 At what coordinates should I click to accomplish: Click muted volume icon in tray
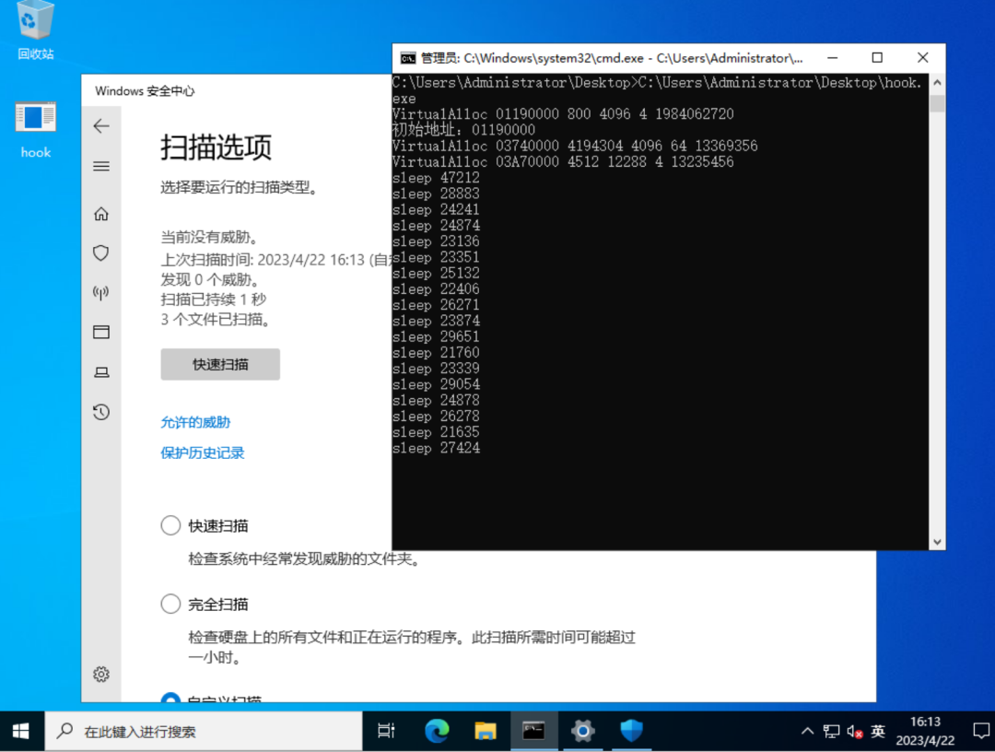pyautogui.click(x=855, y=732)
